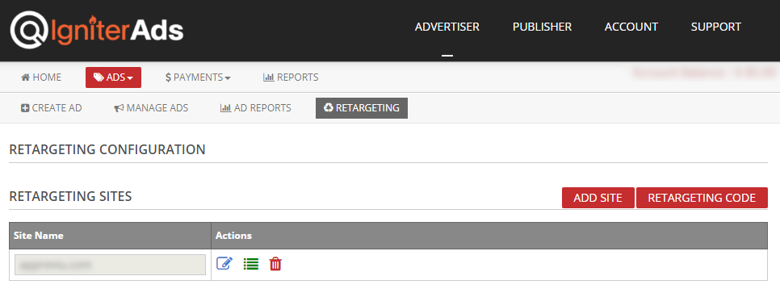The width and height of the screenshot is (780, 293).
Task: Switch to ADVERTISER section
Action: point(447,27)
